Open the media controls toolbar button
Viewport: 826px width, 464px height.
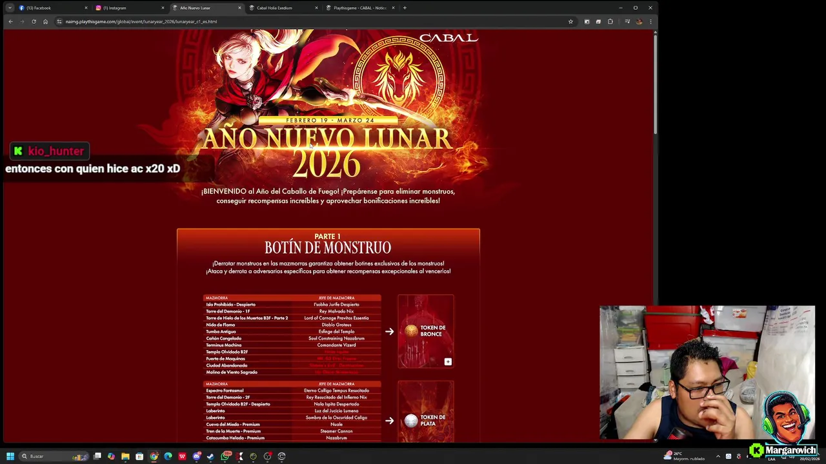pos(627,21)
